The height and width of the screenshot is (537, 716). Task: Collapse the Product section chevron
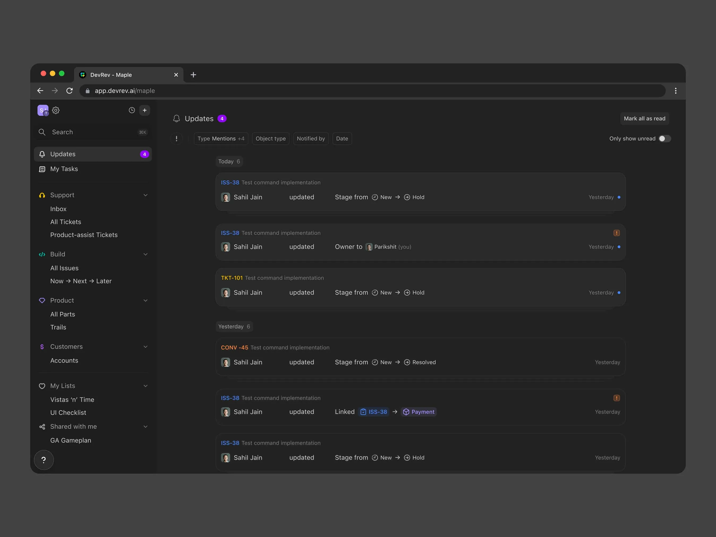click(x=146, y=301)
